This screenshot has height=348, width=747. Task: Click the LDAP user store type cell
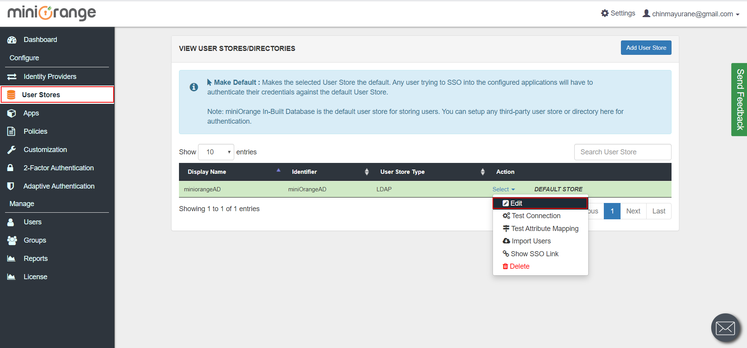click(x=384, y=189)
